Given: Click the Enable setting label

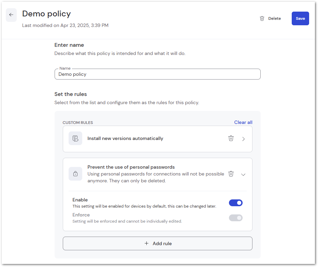Looking at the screenshot, I should tap(80, 200).
